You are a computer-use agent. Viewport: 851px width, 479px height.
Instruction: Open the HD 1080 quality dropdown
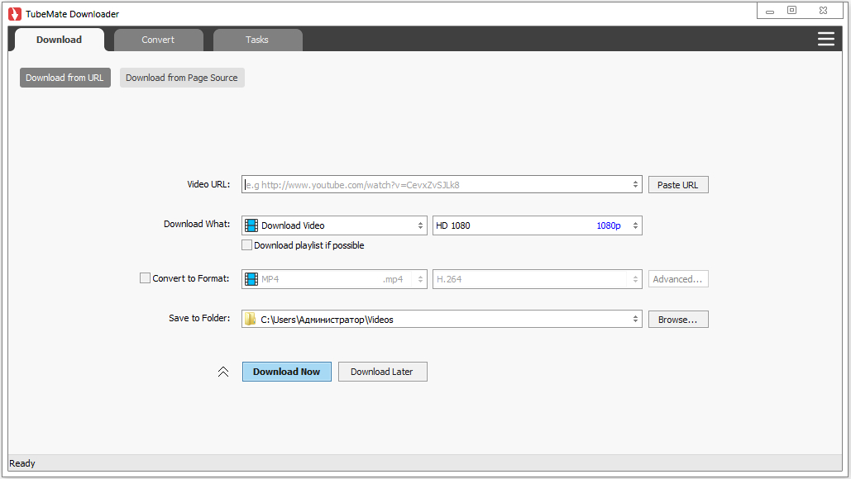point(634,225)
